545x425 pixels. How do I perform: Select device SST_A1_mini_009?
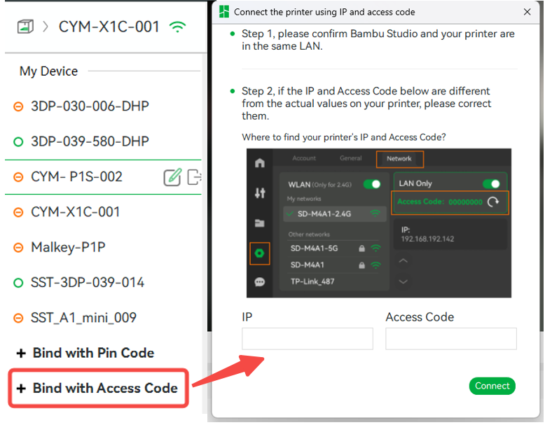tap(83, 318)
